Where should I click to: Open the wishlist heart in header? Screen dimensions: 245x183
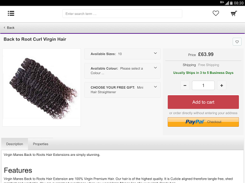click(x=216, y=13)
